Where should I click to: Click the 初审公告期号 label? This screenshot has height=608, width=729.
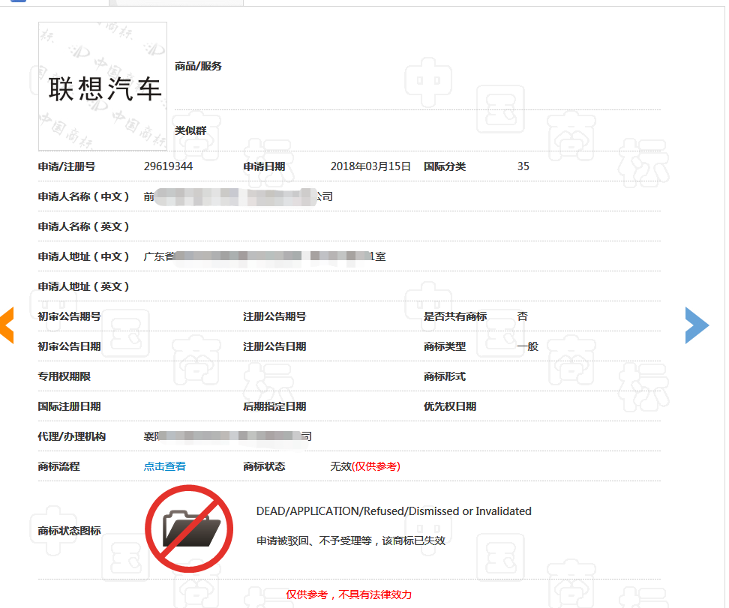(x=69, y=316)
